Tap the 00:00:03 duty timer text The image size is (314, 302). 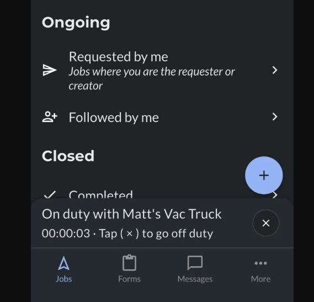tap(66, 234)
